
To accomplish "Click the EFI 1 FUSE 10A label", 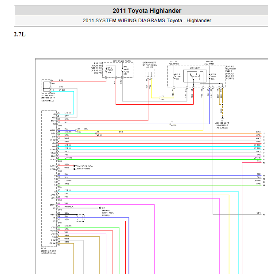I will pos(178,77).
